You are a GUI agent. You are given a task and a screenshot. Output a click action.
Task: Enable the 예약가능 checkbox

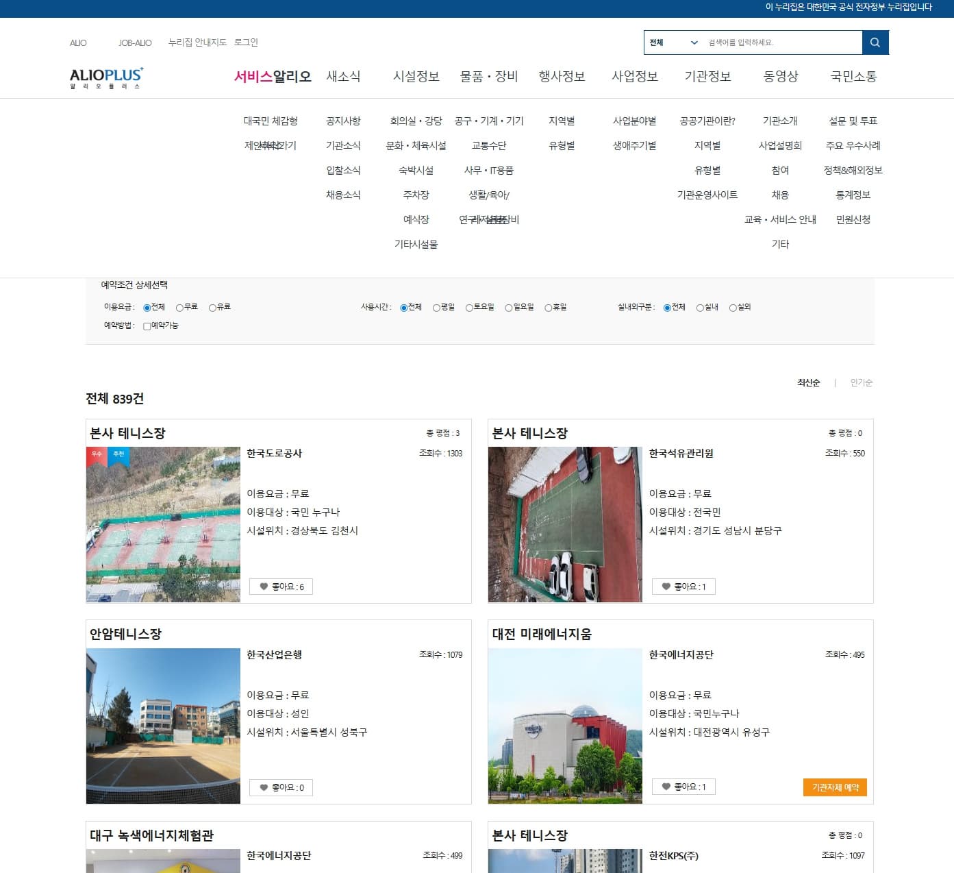pyautogui.click(x=147, y=326)
